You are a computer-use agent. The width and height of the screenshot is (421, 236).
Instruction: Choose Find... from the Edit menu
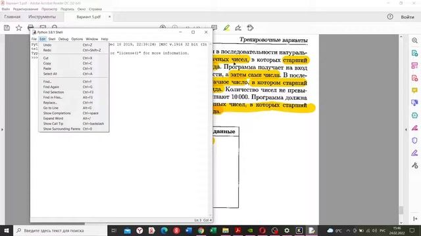(74, 81)
